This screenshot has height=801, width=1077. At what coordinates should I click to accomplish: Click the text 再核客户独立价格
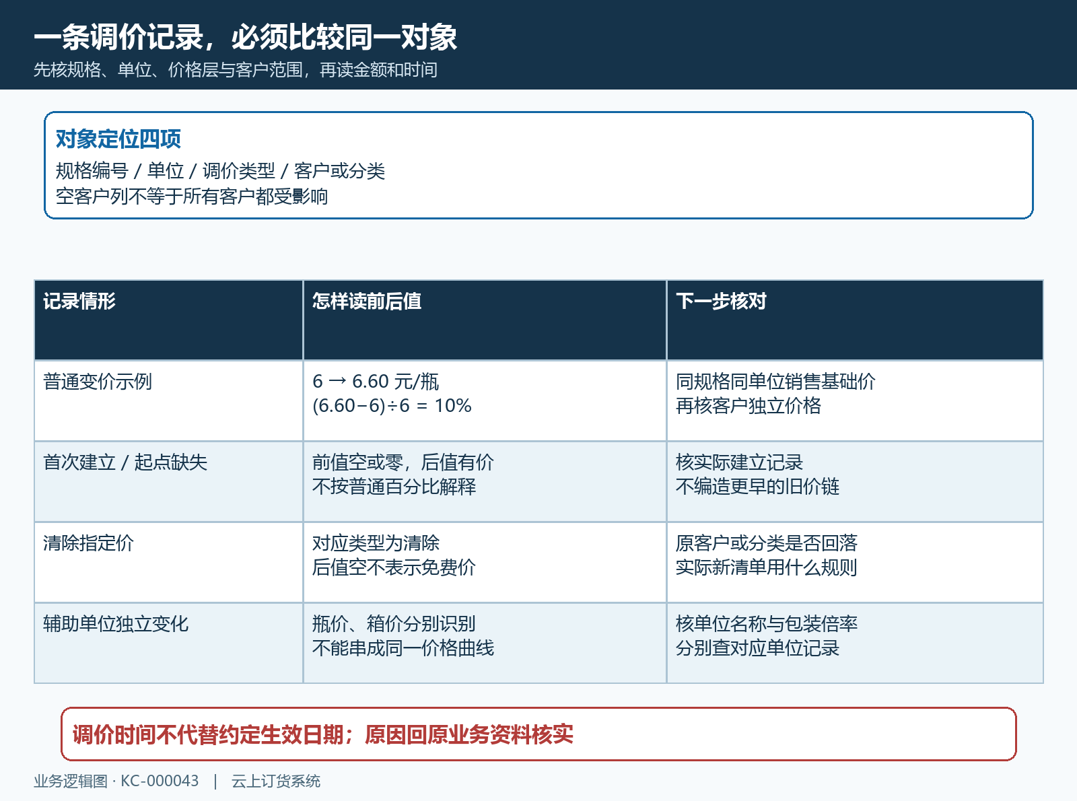tap(749, 406)
